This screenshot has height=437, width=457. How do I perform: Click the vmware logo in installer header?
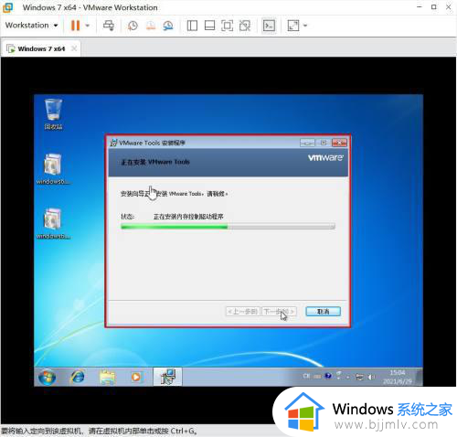[325, 157]
